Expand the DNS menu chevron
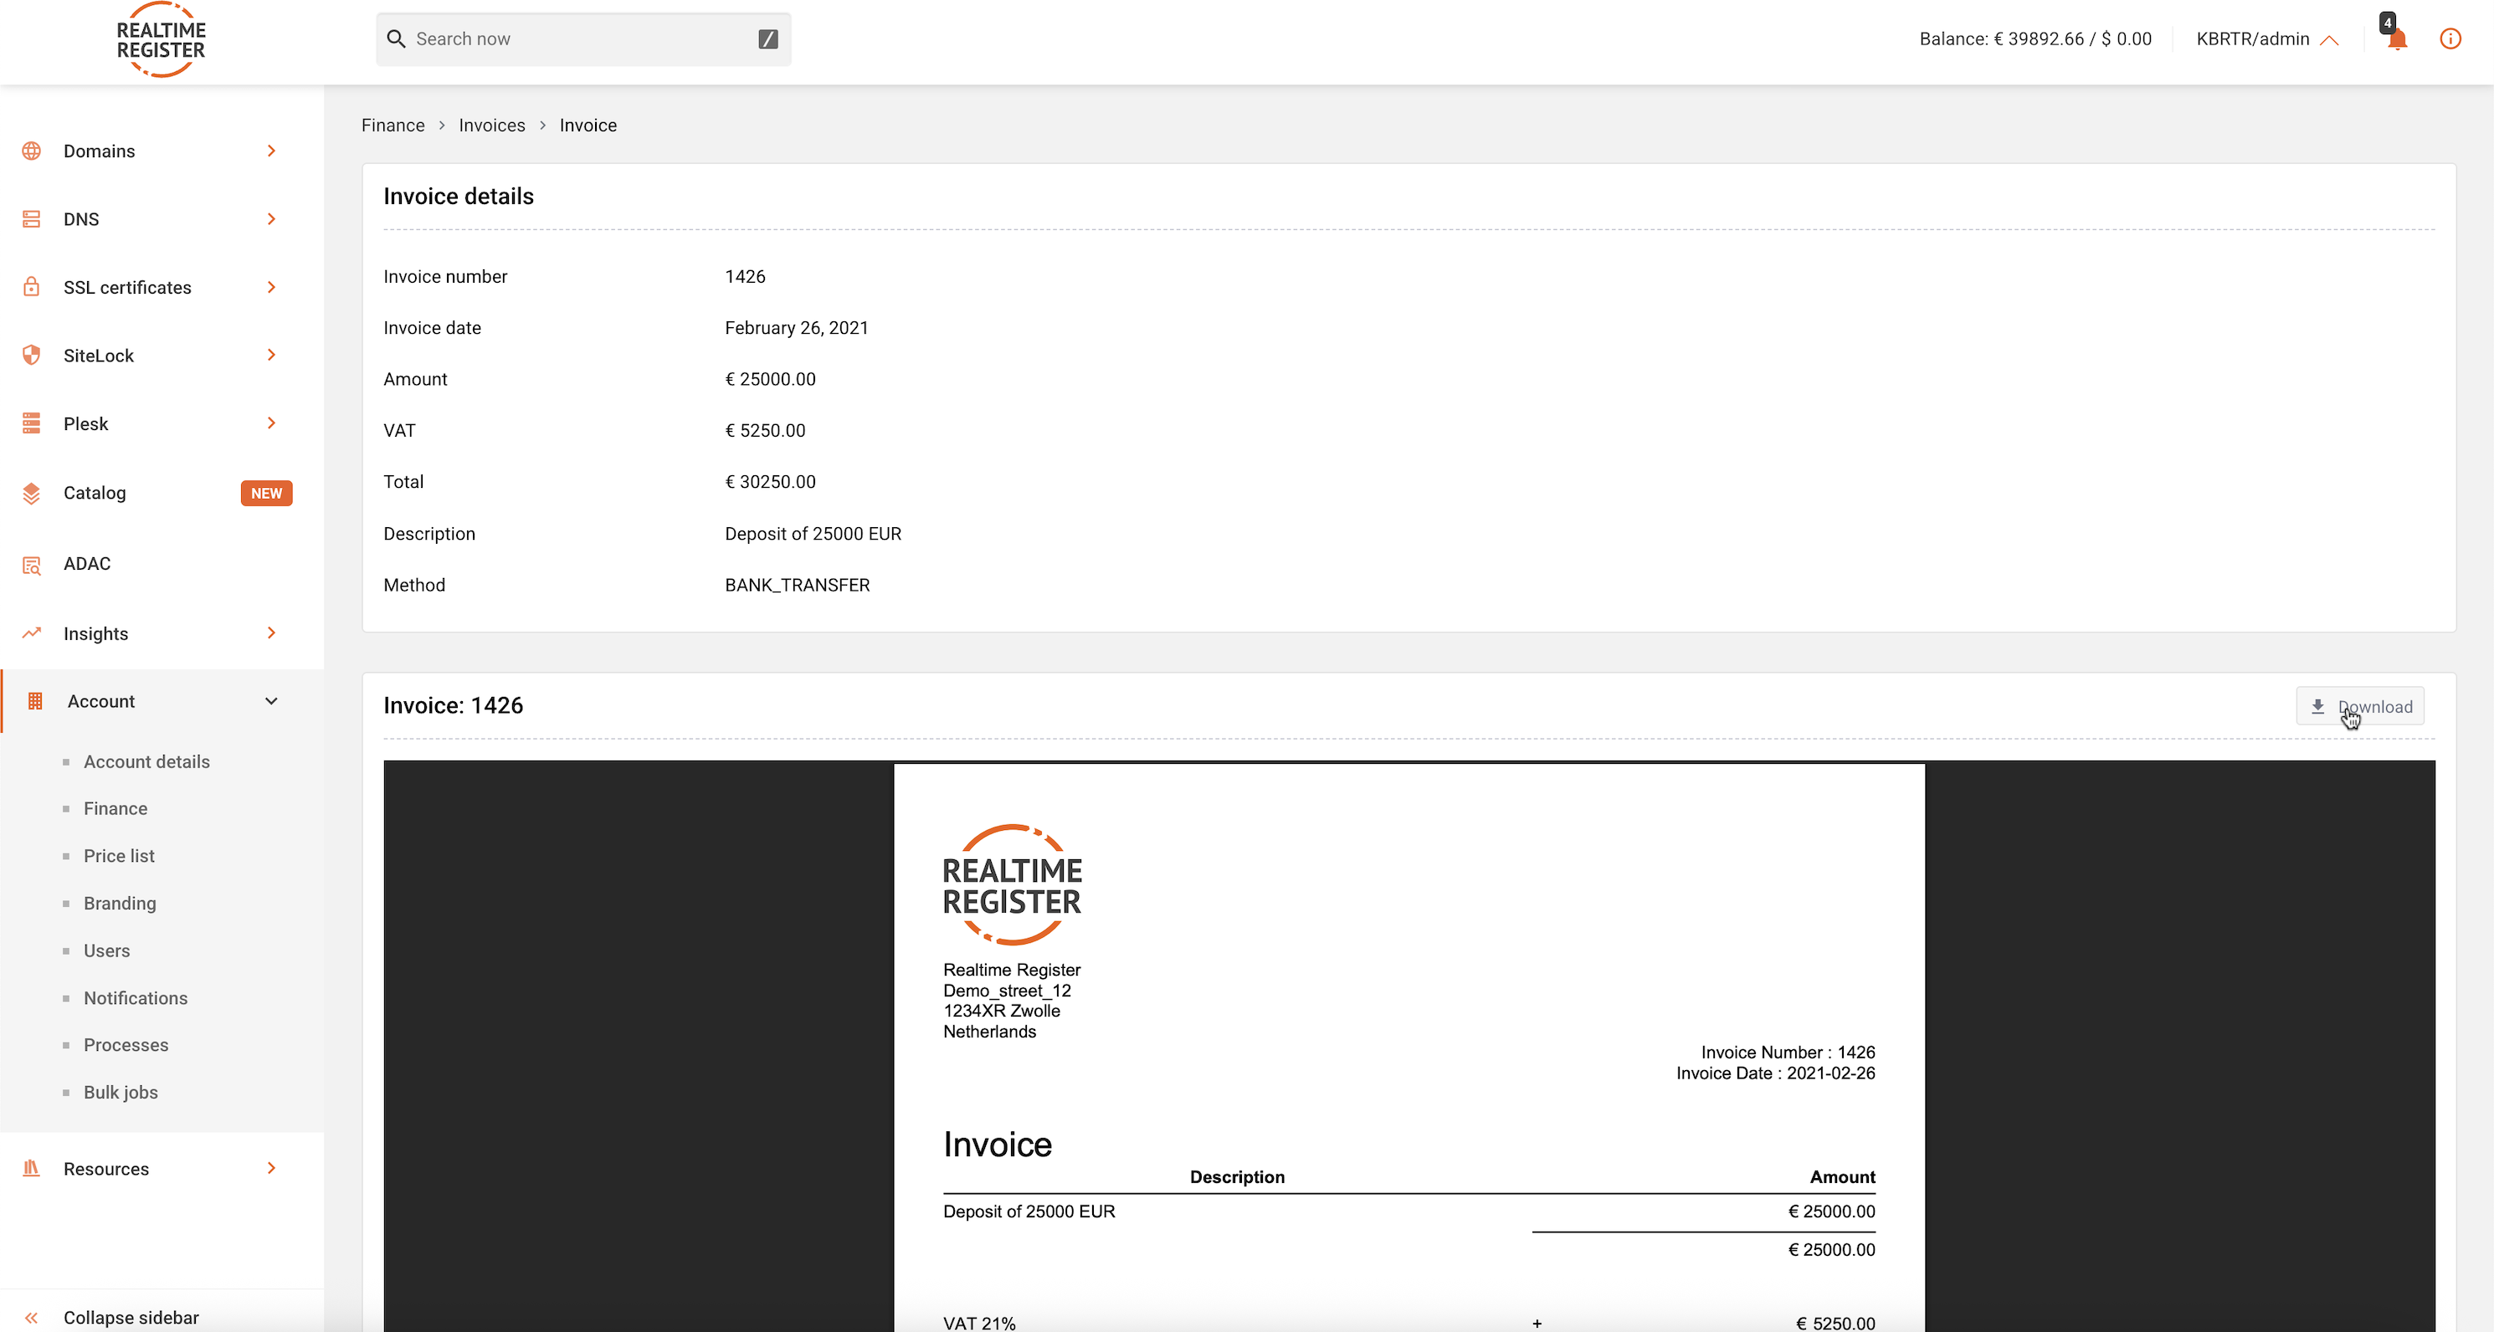The width and height of the screenshot is (2494, 1332). coord(271,218)
